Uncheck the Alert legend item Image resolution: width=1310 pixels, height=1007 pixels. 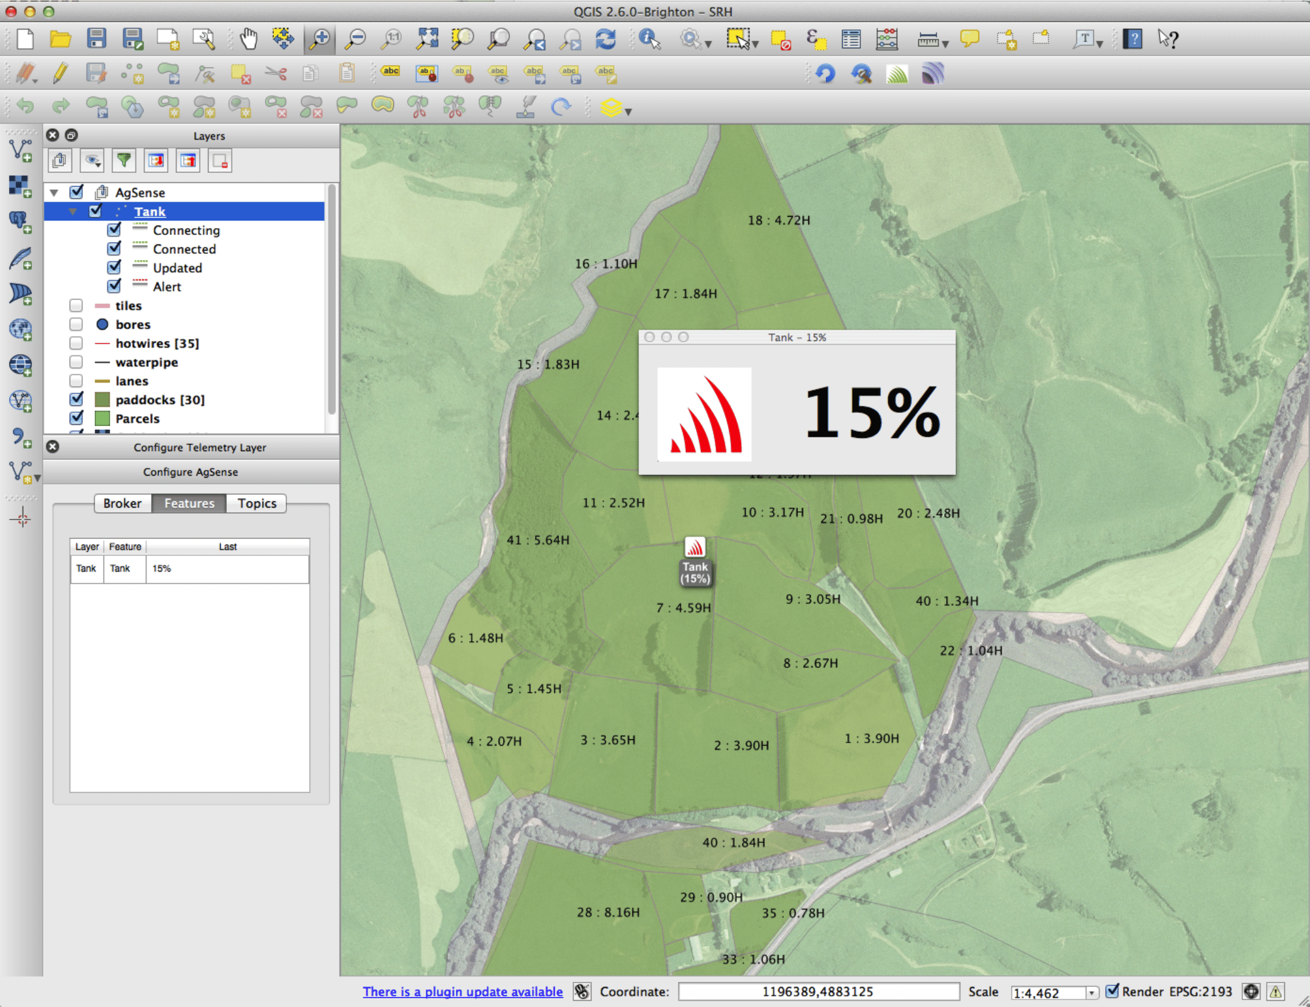coord(114,286)
